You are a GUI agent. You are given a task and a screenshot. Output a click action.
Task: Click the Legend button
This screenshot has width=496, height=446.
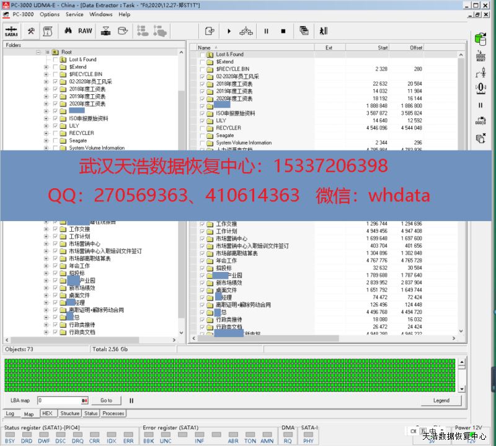click(441, 401)
